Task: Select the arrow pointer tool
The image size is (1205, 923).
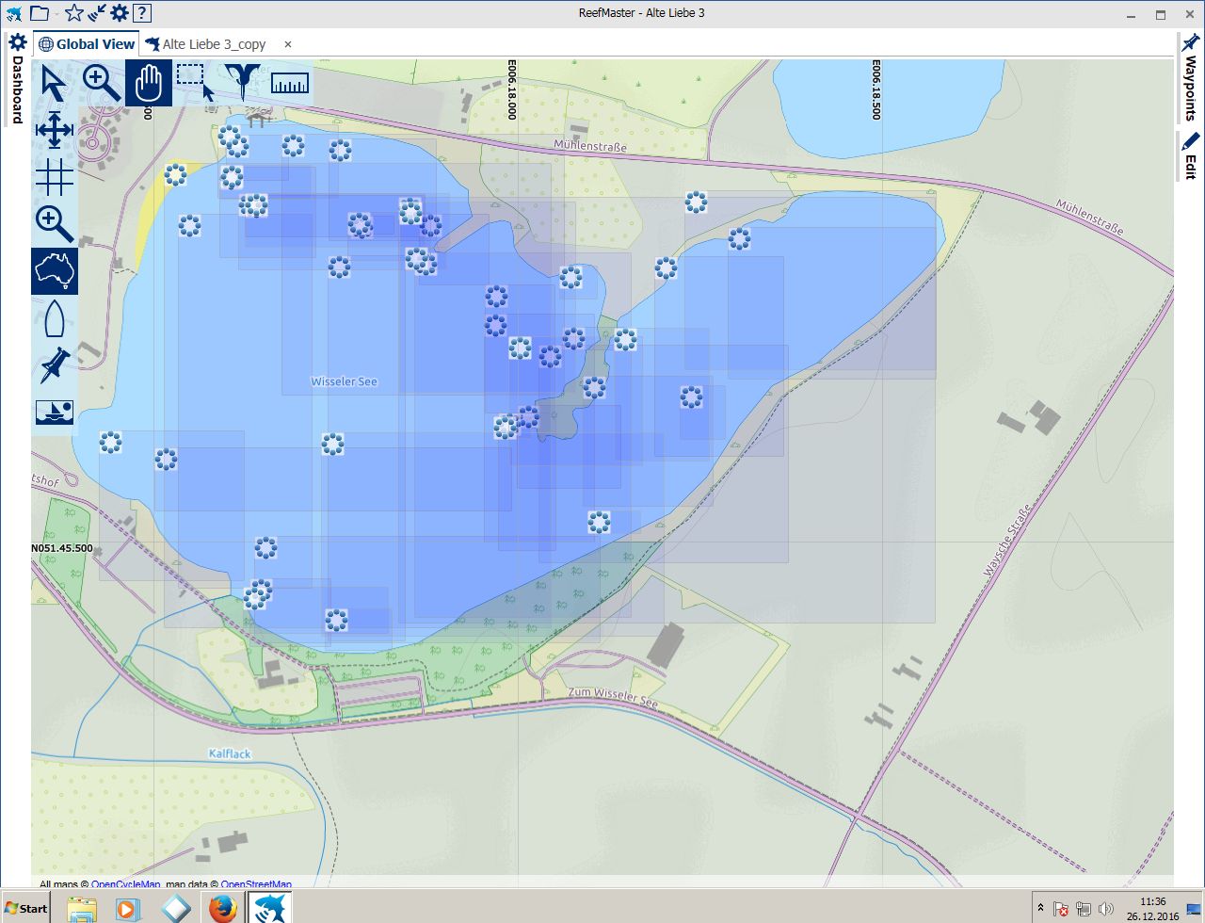Action: (x=55, y=83)
